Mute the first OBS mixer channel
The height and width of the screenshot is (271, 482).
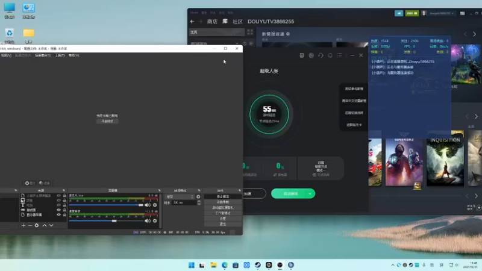[x=148, y=205]
